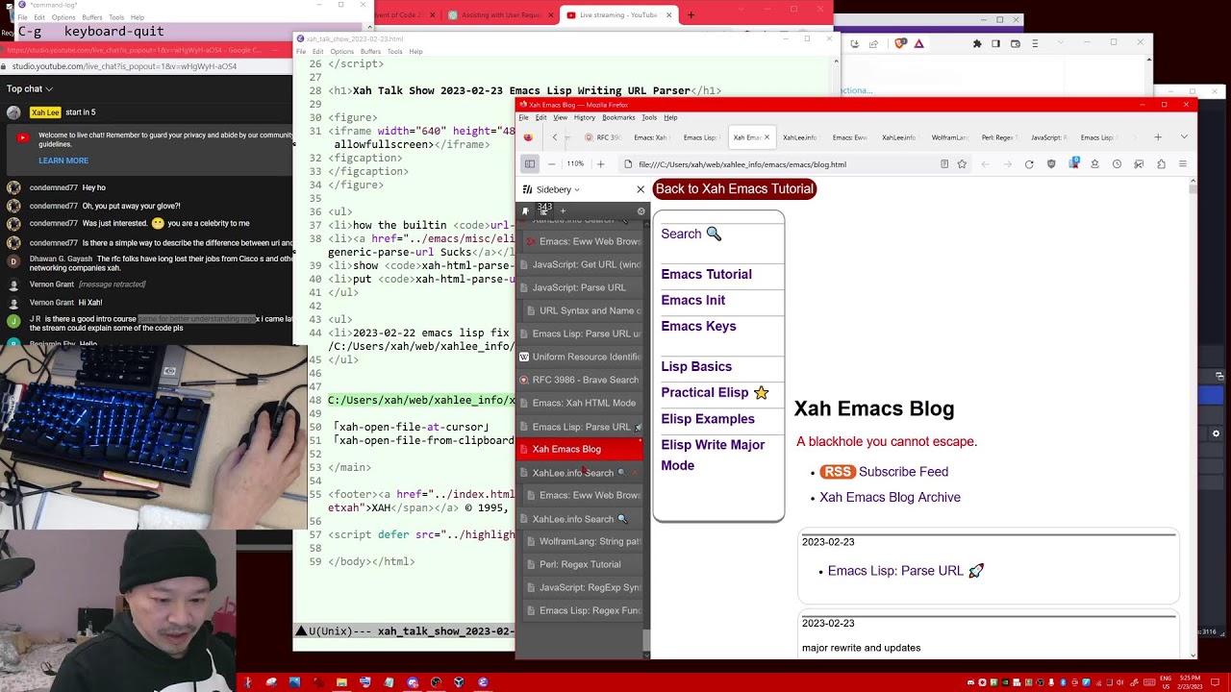
Task: Select RFC 3986 - Brave Search sidebar tab
Action: (x=580, y=380)
